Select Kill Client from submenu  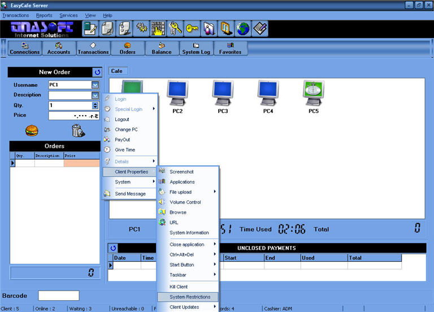tap(188, 287)
